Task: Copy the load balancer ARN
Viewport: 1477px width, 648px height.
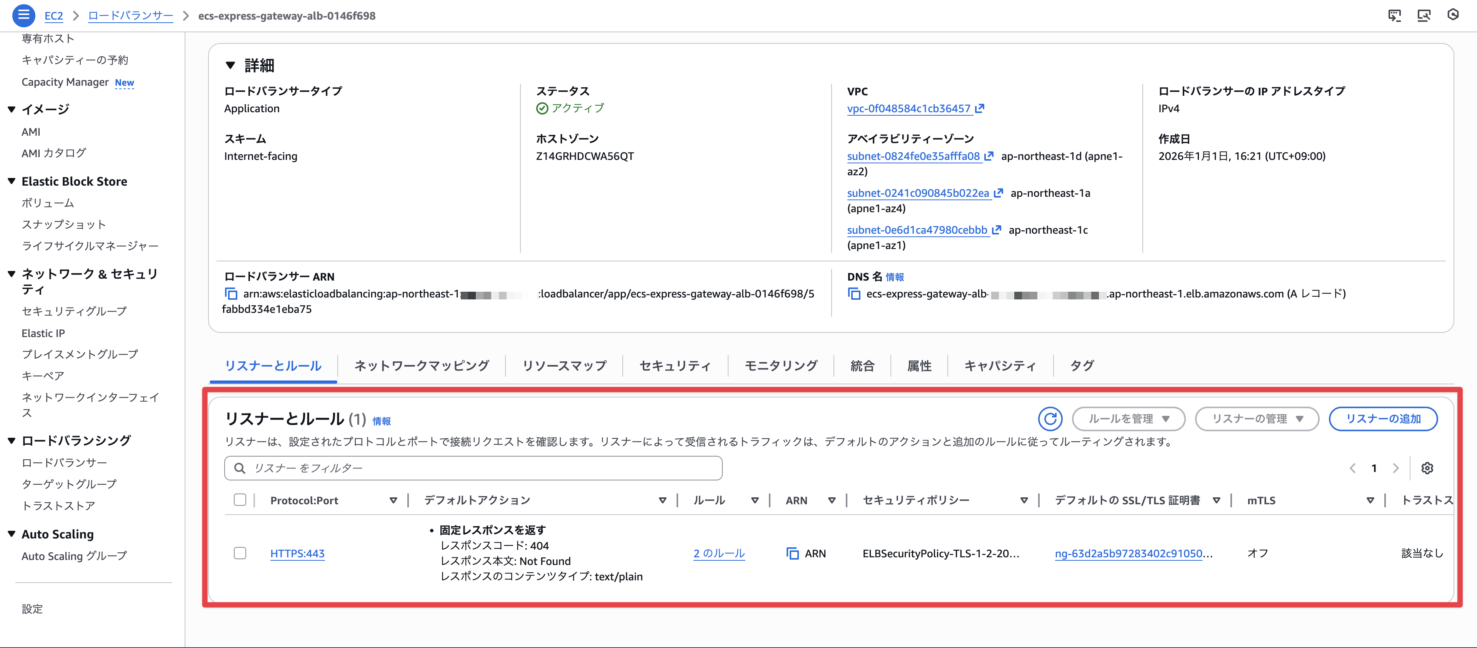Action: click(x=231, y=294)
